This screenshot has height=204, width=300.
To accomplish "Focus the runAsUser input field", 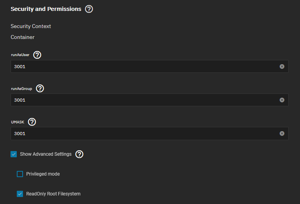I will coord(149,67).
